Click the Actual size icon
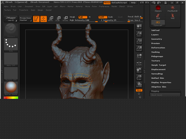Viewport: 186px width, 139px height. (139, 41)
